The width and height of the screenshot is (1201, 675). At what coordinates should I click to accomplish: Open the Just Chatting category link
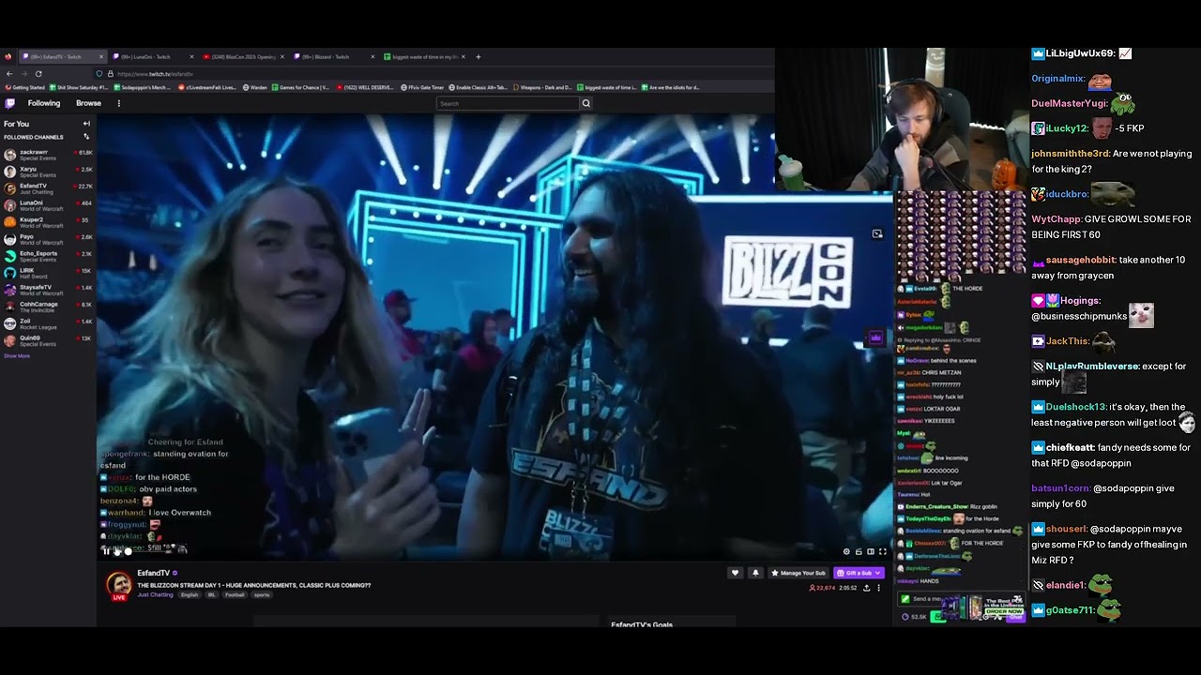coord(155,594)
